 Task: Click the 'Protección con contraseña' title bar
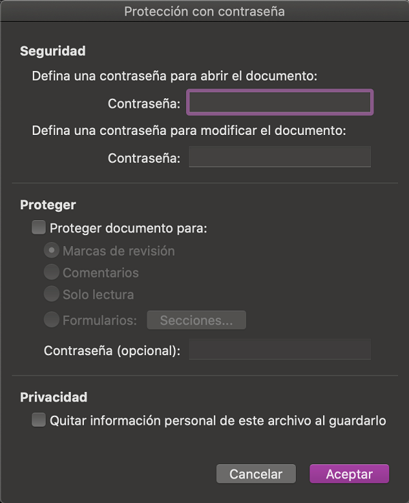204,12
